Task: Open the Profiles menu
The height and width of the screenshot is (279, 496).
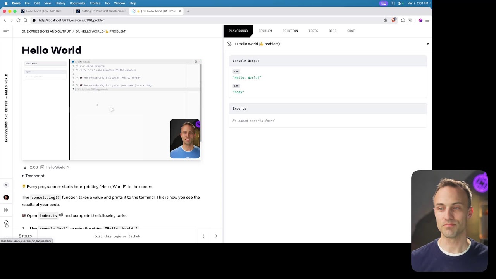Action: 95,3
